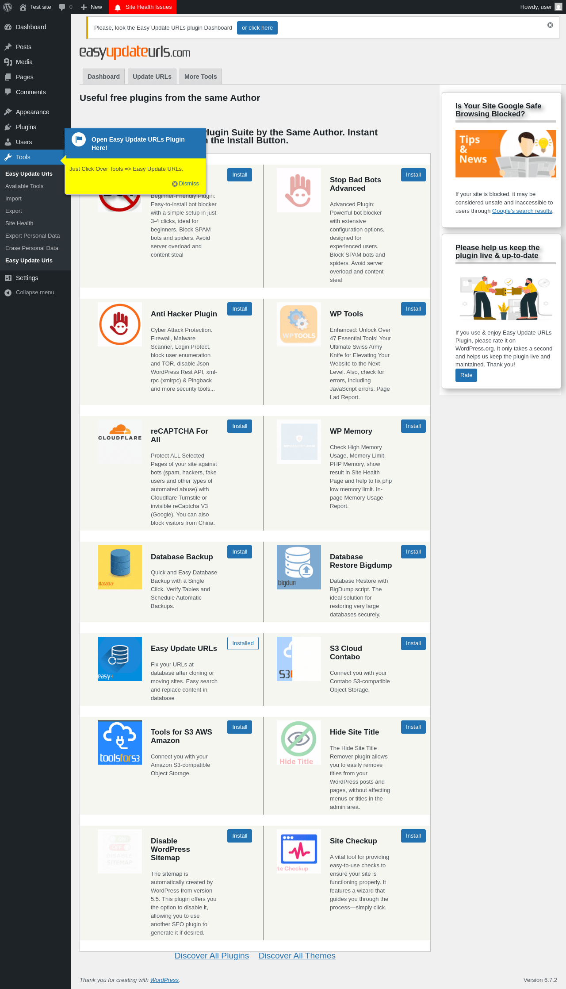Viewport: 566px width, 989px height.
Task: Click the Dashboard gauge icon in the sidebar
Action: click(x=8, y=27)
